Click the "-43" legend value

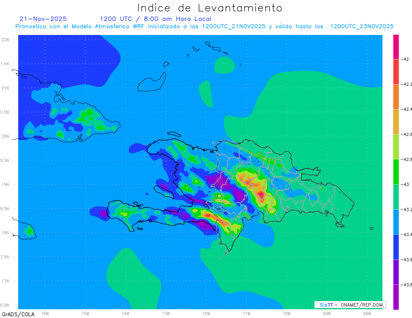405,184
